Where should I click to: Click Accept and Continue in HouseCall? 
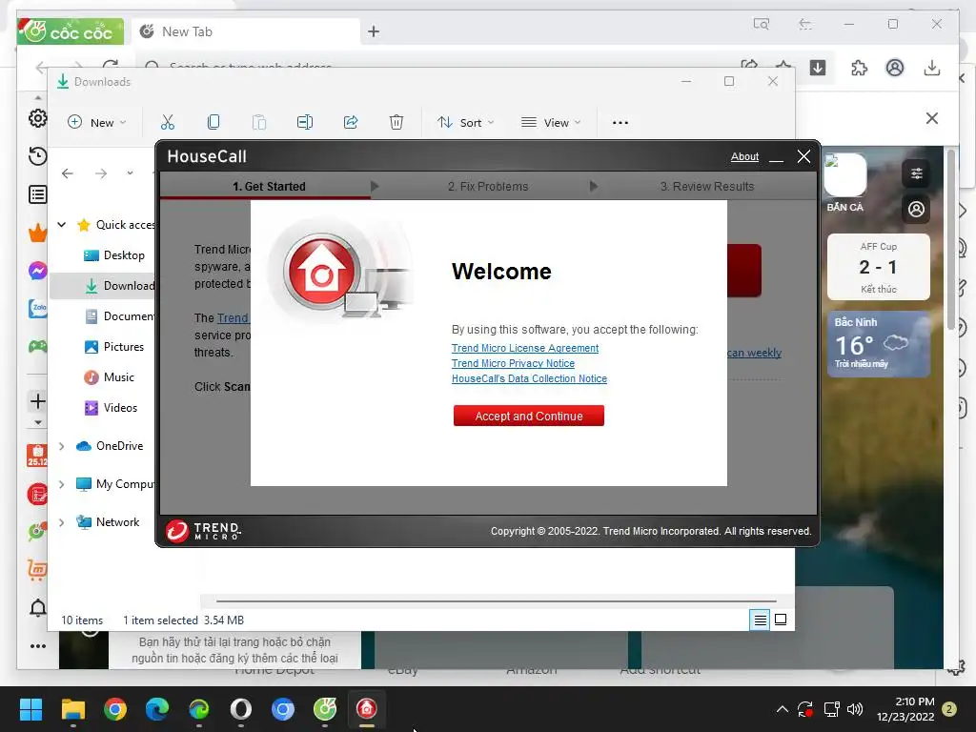528,416
